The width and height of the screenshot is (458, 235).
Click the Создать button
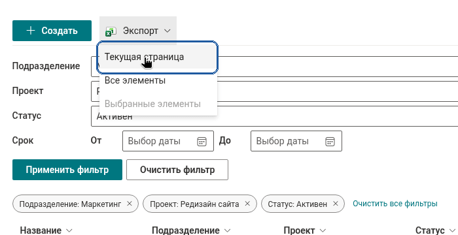52,31
